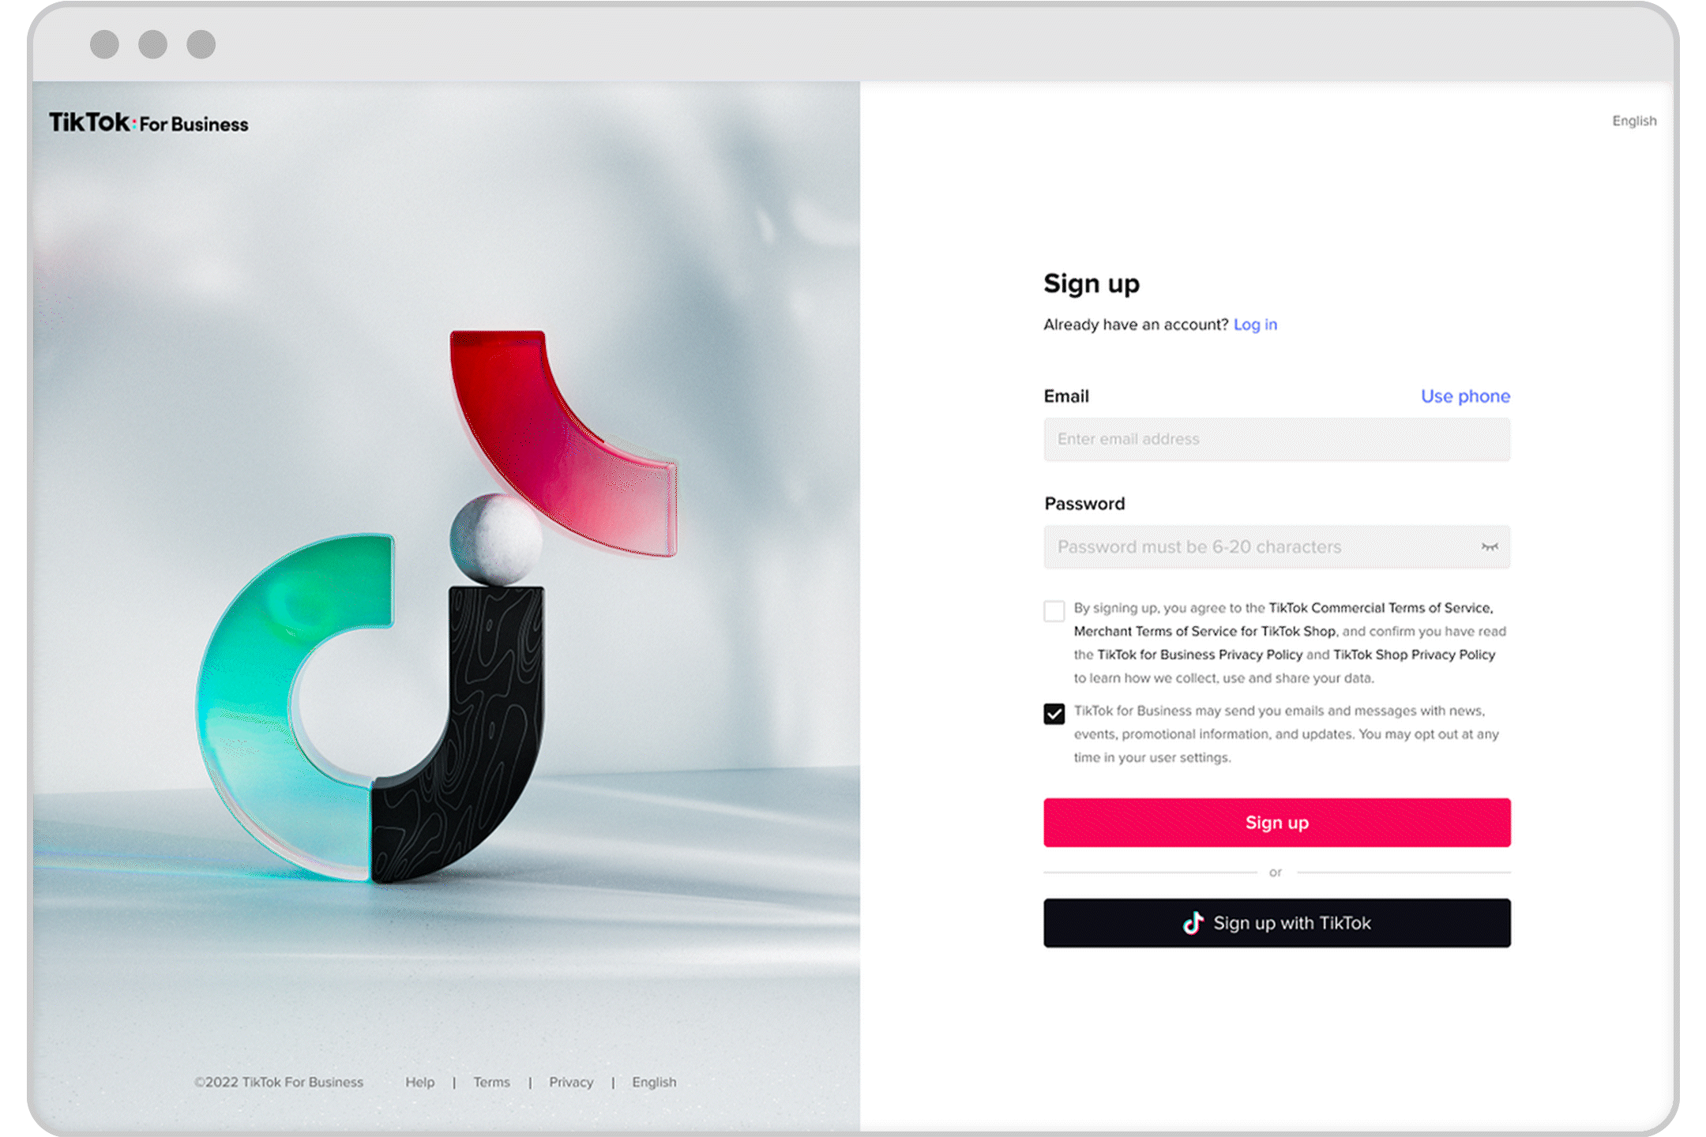
Task: Select the Use phone option link
Action: click(1466, 395)
